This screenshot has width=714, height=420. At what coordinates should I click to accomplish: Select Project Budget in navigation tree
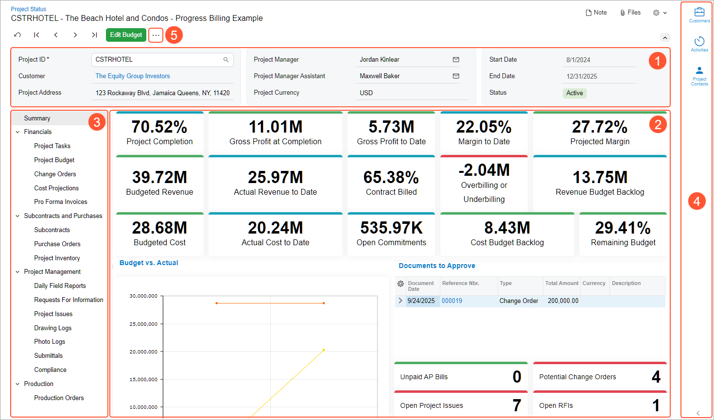pyautogui.click(x=54, y=160)
